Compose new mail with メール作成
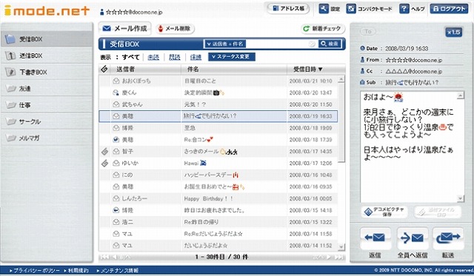The image size is (474, 276). point(125,28)
